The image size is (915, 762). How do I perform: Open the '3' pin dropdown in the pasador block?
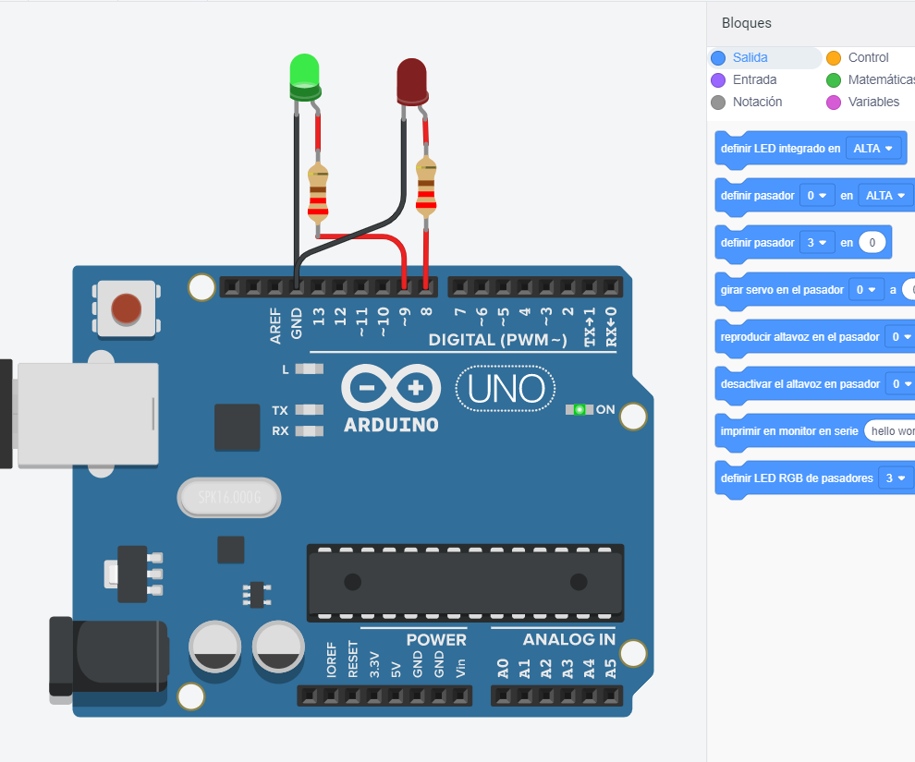[x=817, y=242]
